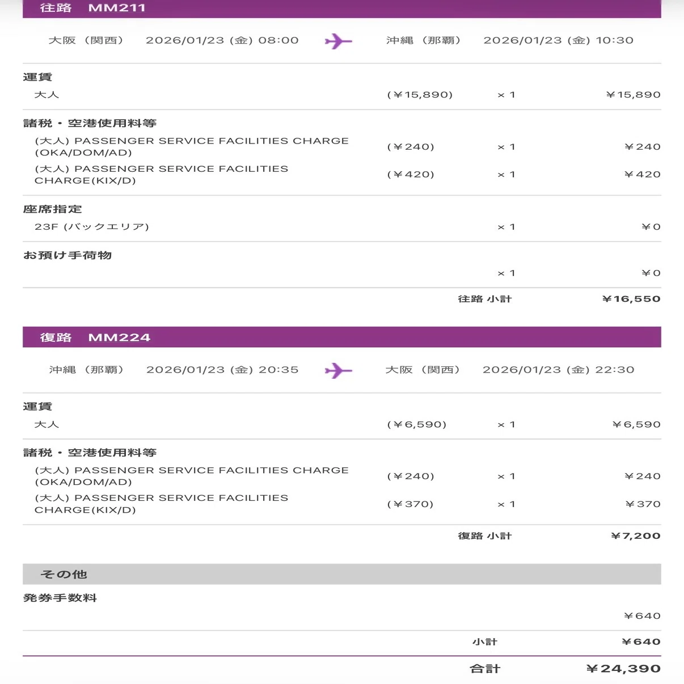Click the 発券手数料 heading
This screenshot has height=684, width=684.
(60, 598)
